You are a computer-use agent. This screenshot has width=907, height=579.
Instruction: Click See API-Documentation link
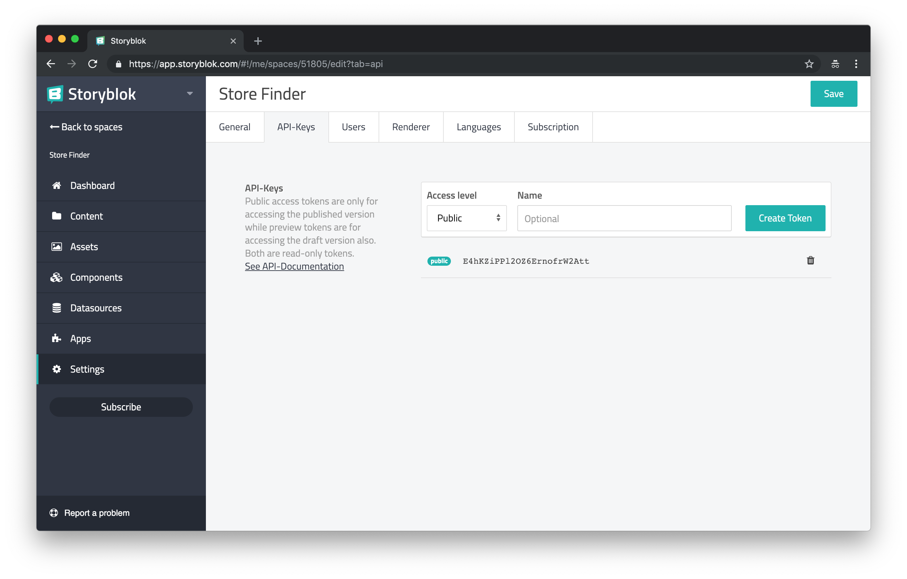[294, 266]
